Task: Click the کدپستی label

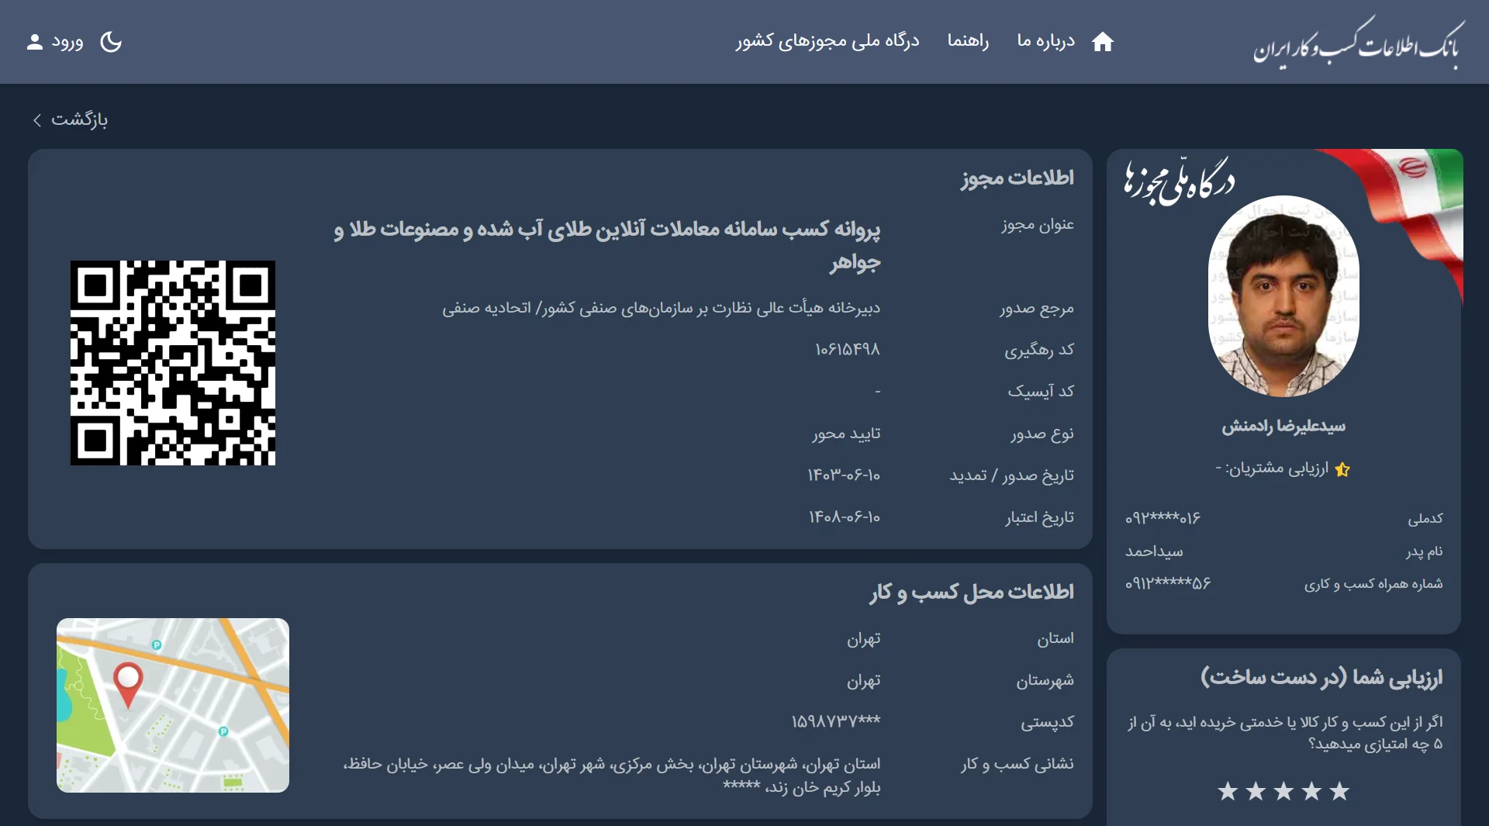Action: (x=1047, y=722)
